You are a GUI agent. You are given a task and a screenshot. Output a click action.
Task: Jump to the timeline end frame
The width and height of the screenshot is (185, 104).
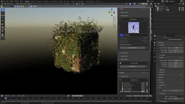[x=82, y=96]
